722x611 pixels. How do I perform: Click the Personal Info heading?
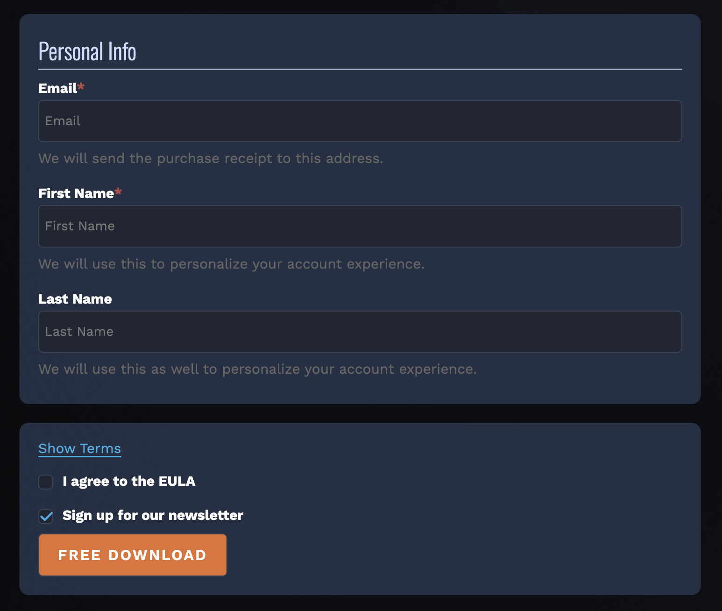87,51
